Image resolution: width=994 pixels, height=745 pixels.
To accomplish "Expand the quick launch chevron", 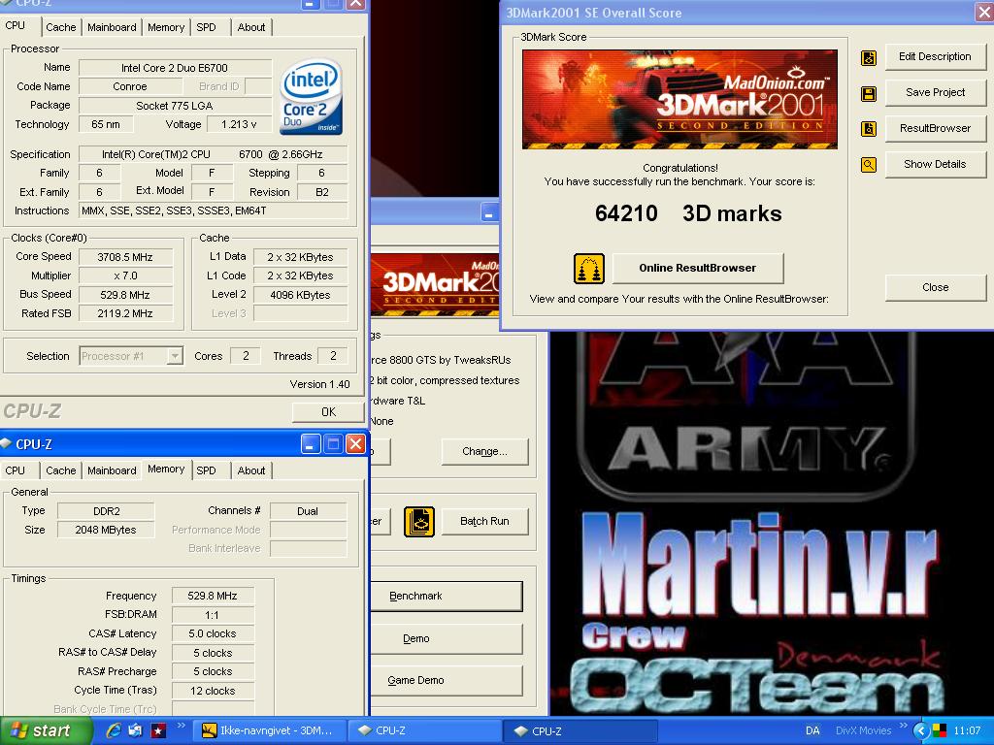I will tap(181, 726).
